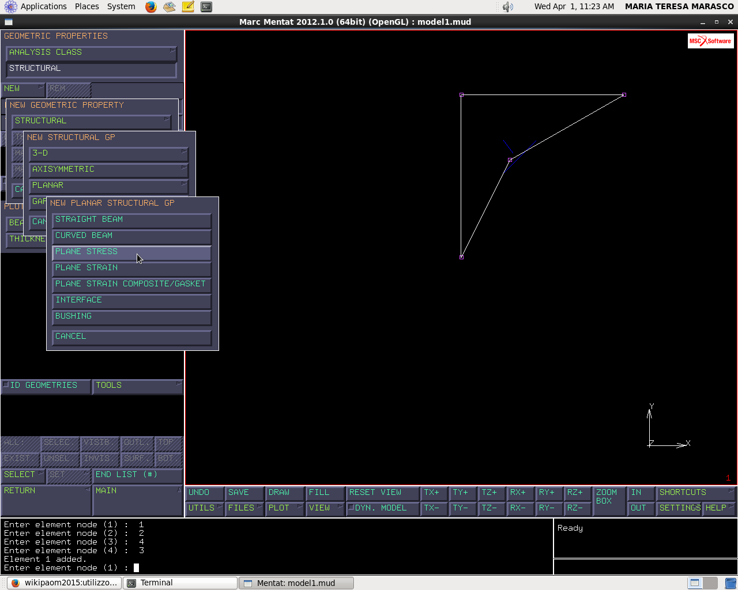Image resolution: width=738 pixels, height=590 pixels.
Task: Open the Places menu
Action: 87,7
